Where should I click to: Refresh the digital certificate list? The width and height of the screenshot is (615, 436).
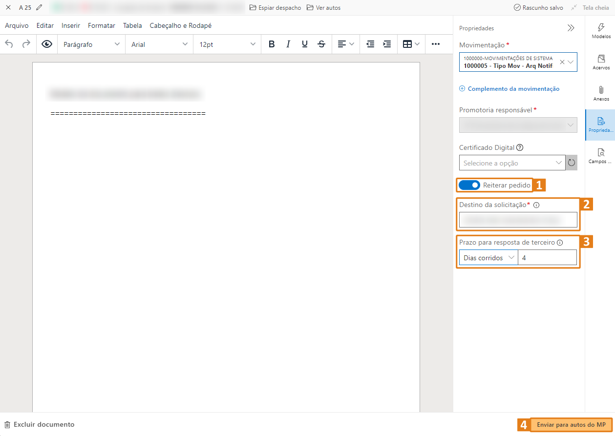(x=571, y=163)
